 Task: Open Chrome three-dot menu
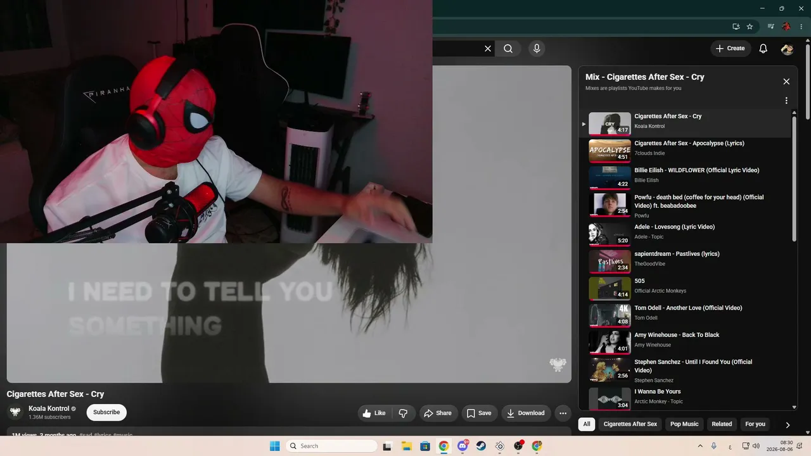click(x=803, y=27)
